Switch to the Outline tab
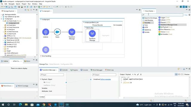This screenshot has width=191, height=107. (x=5, y=61)
